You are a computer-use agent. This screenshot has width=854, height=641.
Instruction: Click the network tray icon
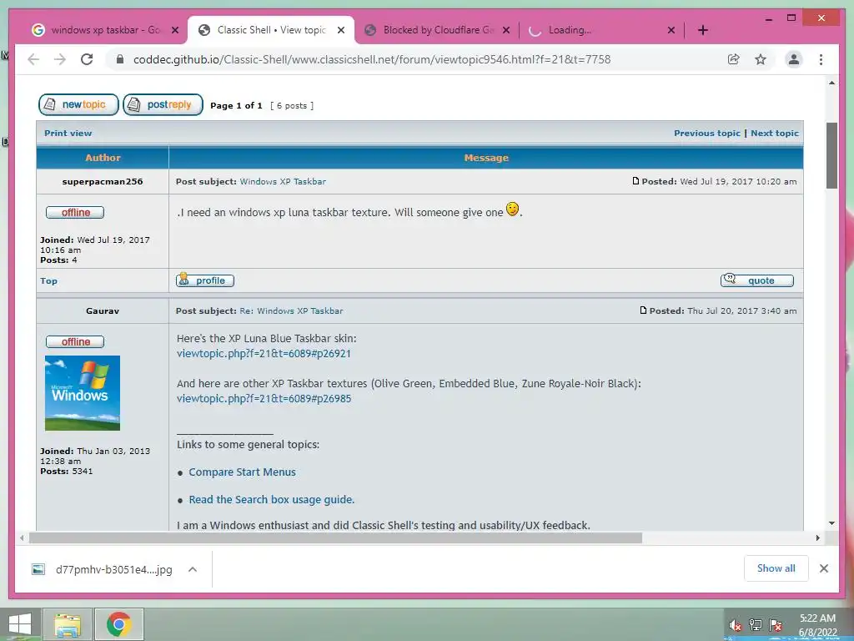(x=756, y=625)
